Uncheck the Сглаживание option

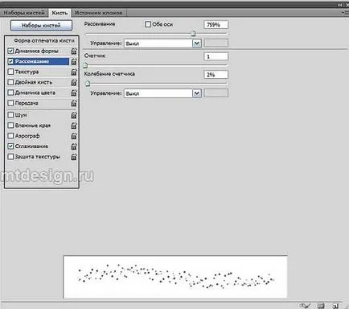click(10, 146)
